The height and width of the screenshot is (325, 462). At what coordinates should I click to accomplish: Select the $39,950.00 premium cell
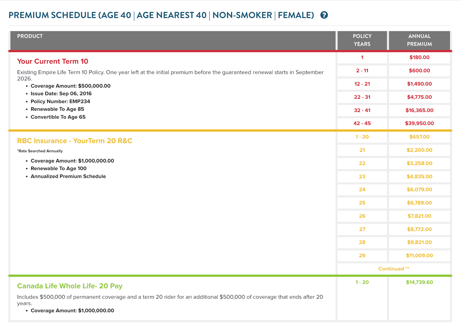tap(419, 123)
